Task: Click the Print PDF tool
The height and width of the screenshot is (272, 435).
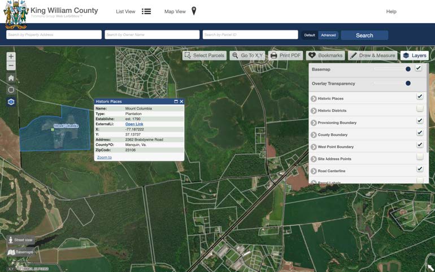Action: (x=285, y=55)
